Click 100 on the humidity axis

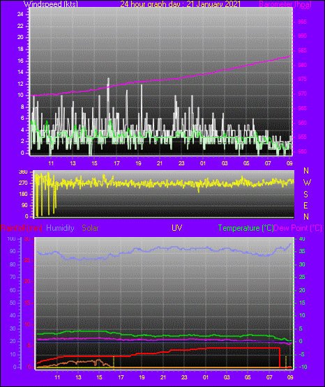pos(11,239)
